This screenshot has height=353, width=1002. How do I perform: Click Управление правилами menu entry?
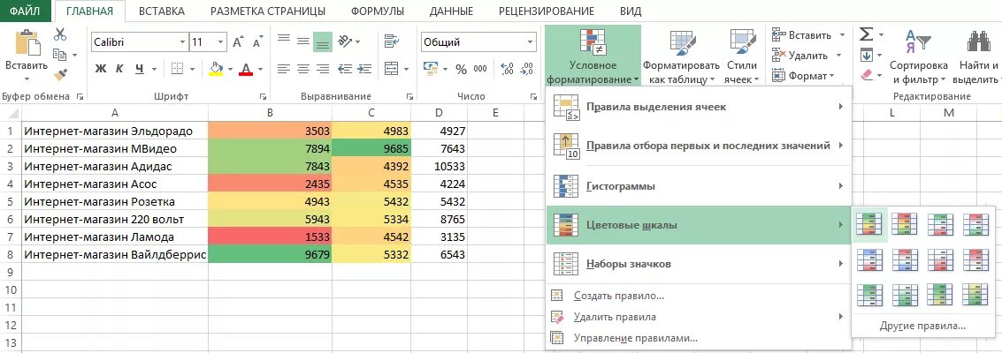tap(699, 338)
